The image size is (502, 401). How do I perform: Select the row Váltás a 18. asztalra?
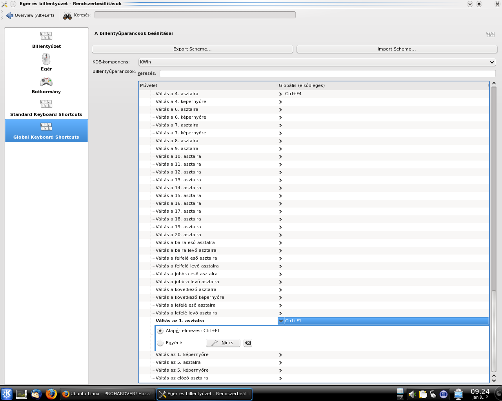[x=314, y=219]
